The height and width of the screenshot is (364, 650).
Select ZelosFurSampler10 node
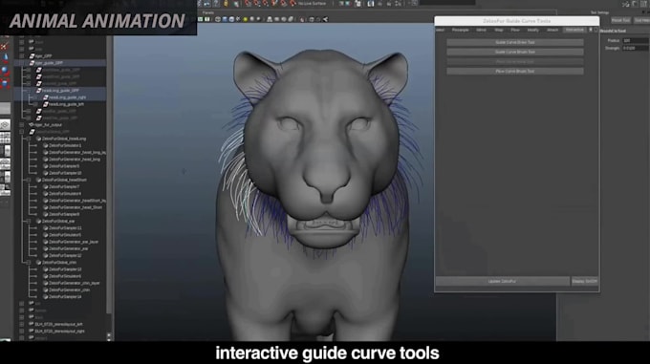[65, 173]
